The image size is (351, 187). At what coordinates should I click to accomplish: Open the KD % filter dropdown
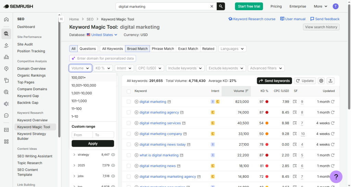coord(103,68)
